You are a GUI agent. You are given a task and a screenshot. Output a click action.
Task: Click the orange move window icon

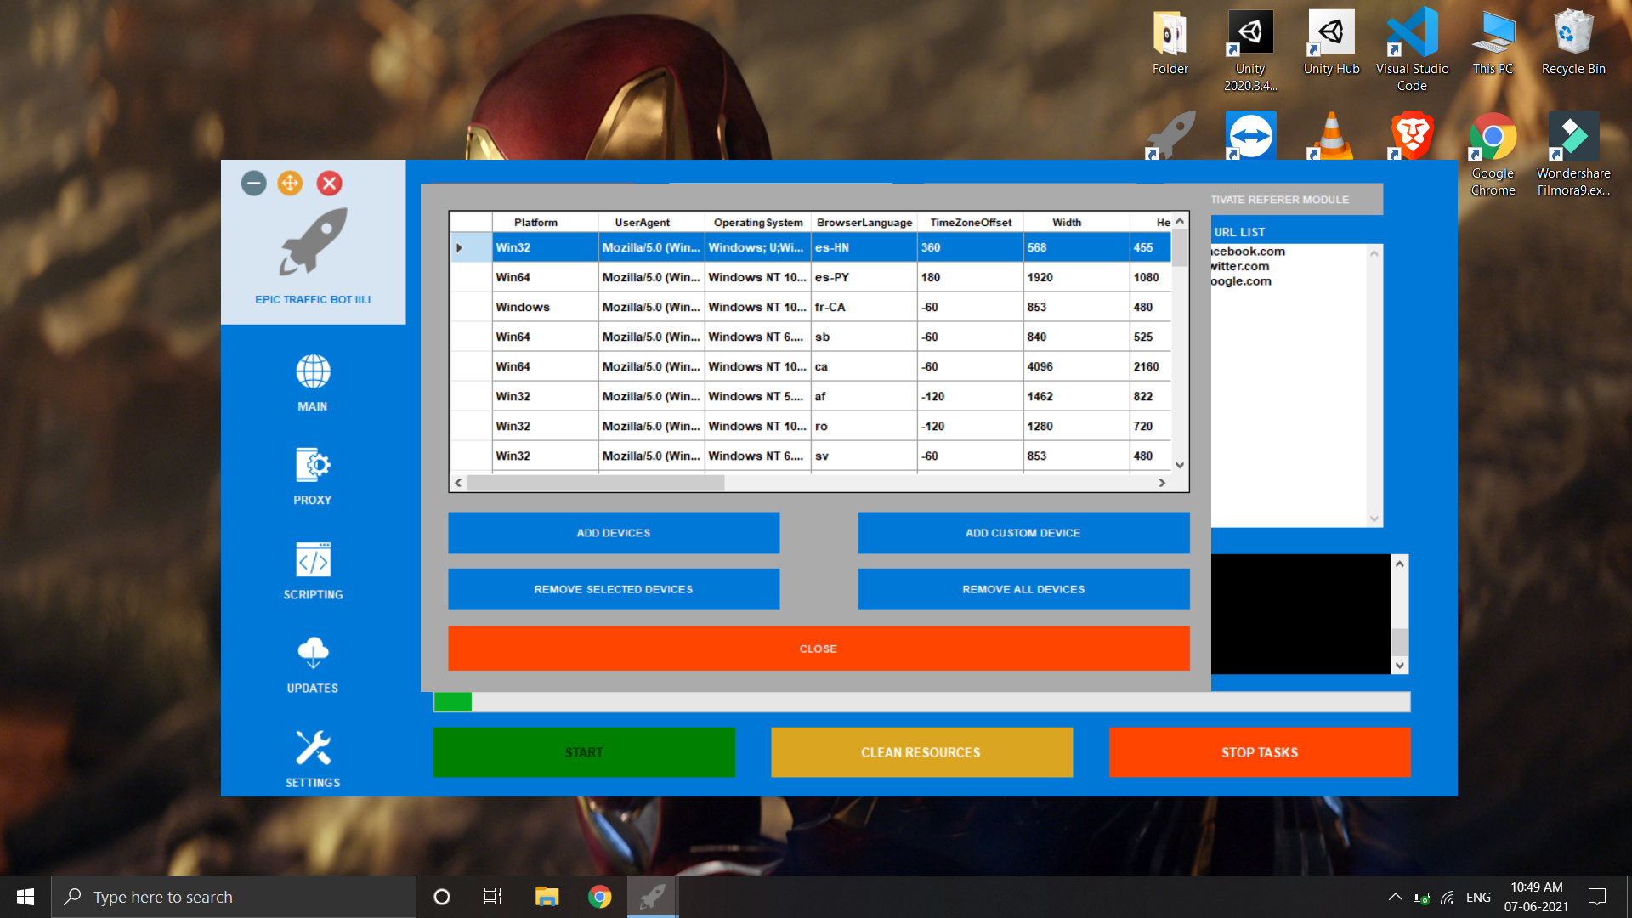pyautogui.click(x=290, y=183)
